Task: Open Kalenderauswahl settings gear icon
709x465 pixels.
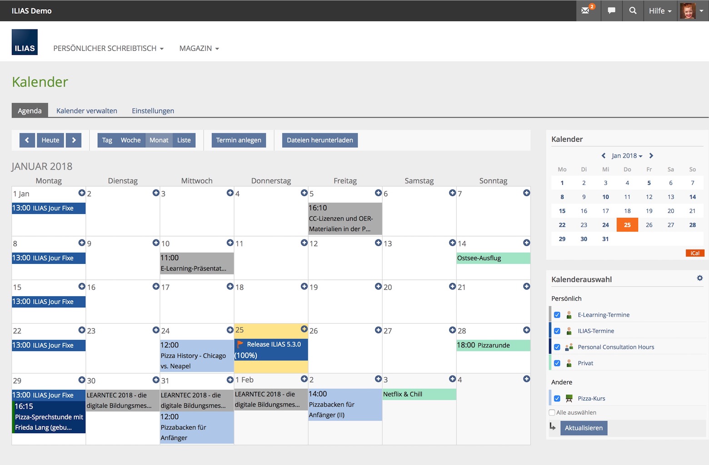Action: pos(699,278)
